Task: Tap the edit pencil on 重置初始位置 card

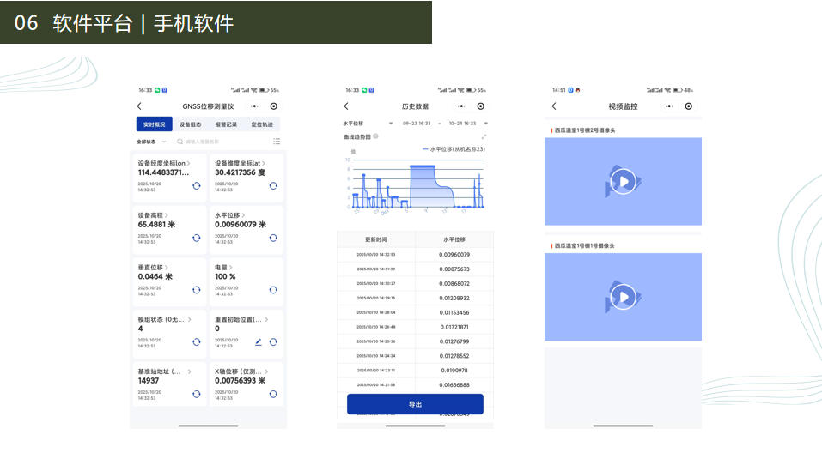Action: coord(259,341)
